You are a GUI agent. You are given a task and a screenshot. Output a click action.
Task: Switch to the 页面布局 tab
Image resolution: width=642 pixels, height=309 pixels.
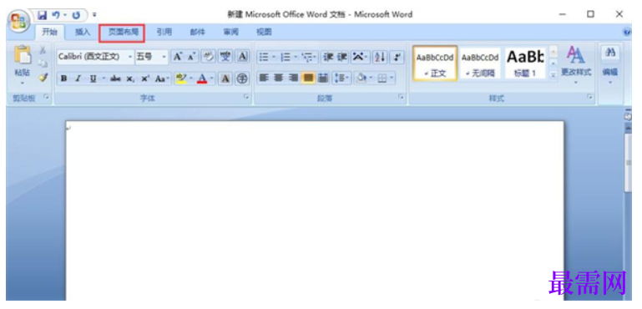click(x=122, y=33)
